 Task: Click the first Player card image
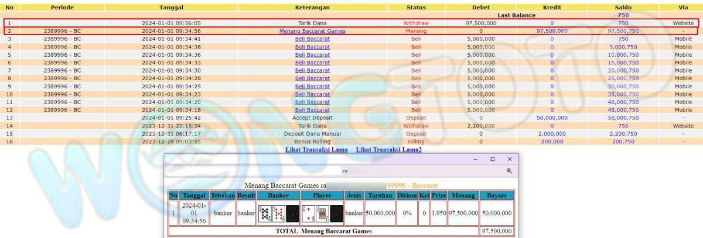point(308,213)
